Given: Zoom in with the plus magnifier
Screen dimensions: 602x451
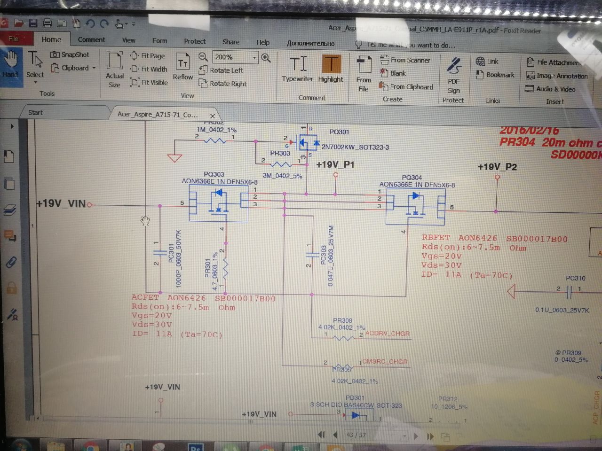Looking at the screenshot, I should pyautogui.click(x=266, y=58).
